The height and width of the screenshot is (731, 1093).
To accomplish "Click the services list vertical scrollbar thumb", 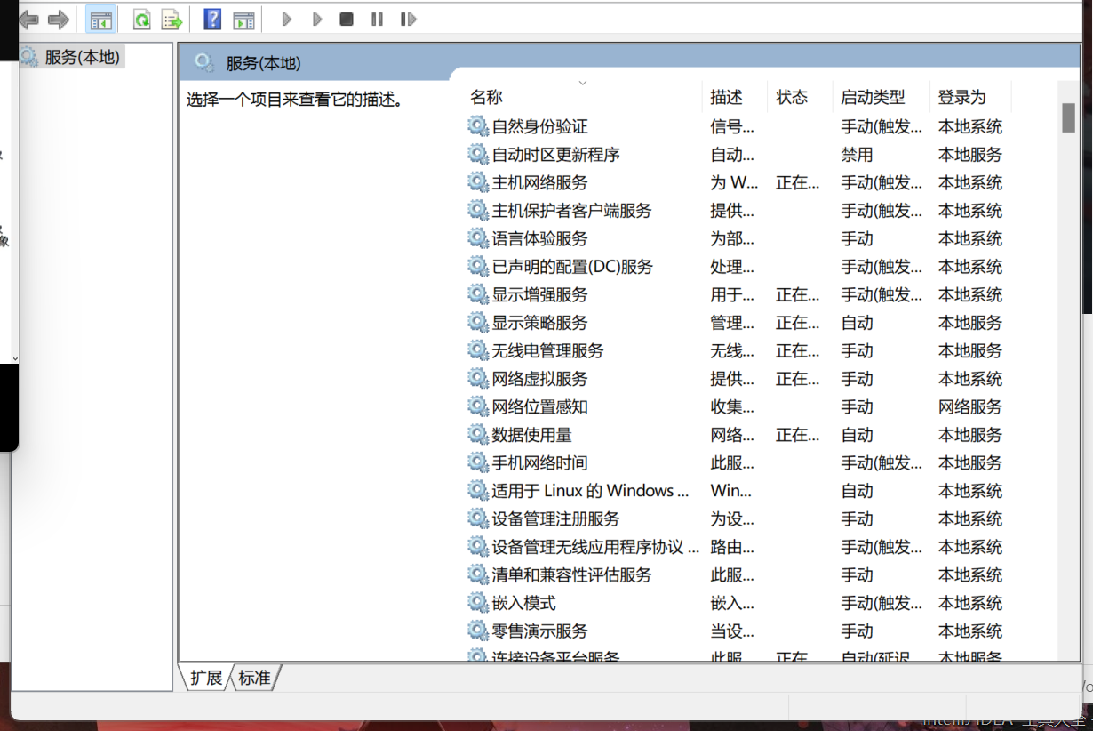I will (1068, 116).
